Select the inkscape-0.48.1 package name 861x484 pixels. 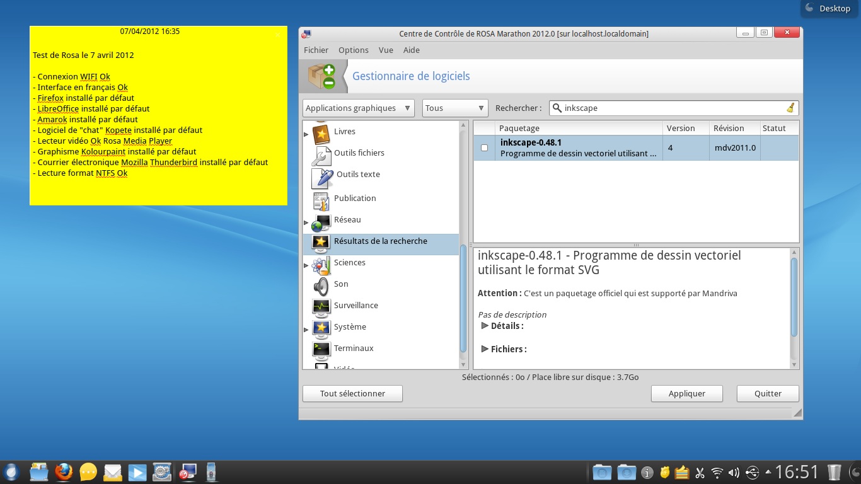(x=531, y=142)
